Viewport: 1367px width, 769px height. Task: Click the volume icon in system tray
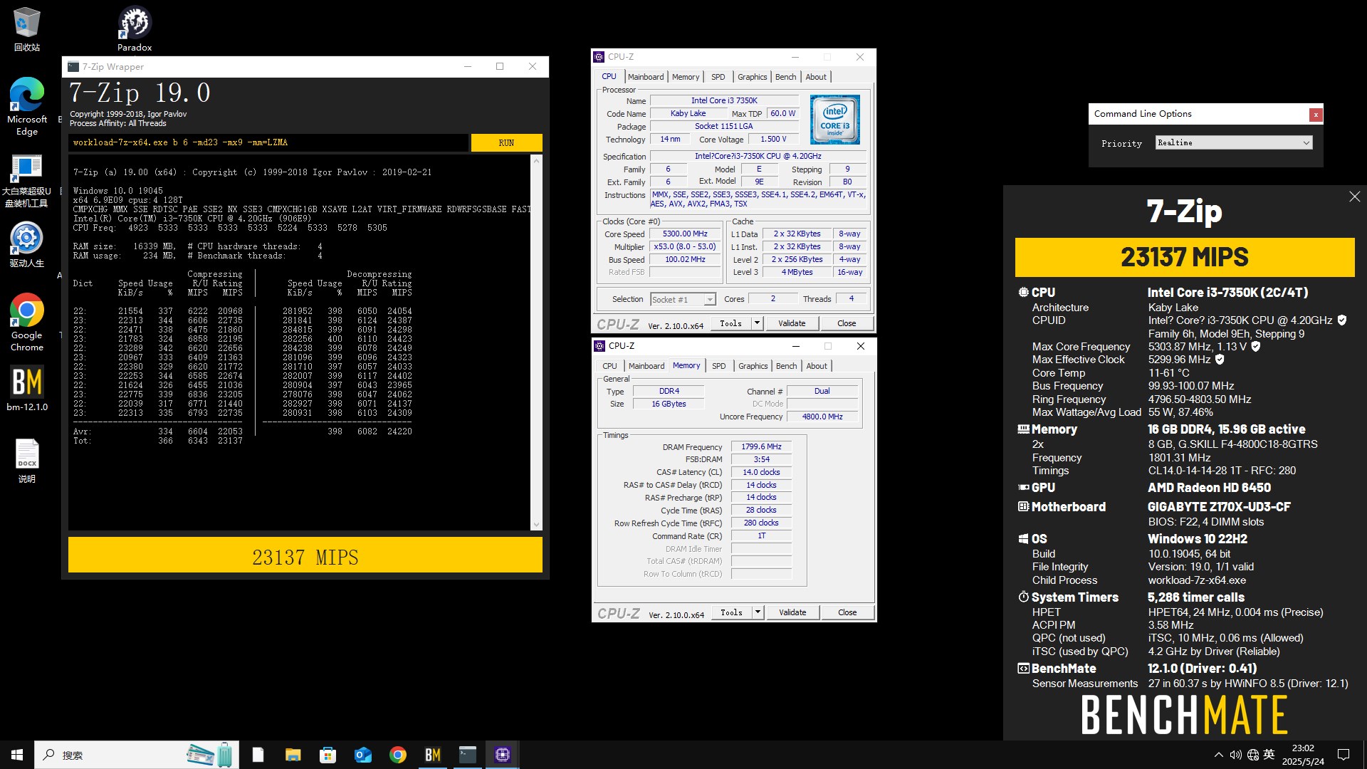[x=1235, y=755]
